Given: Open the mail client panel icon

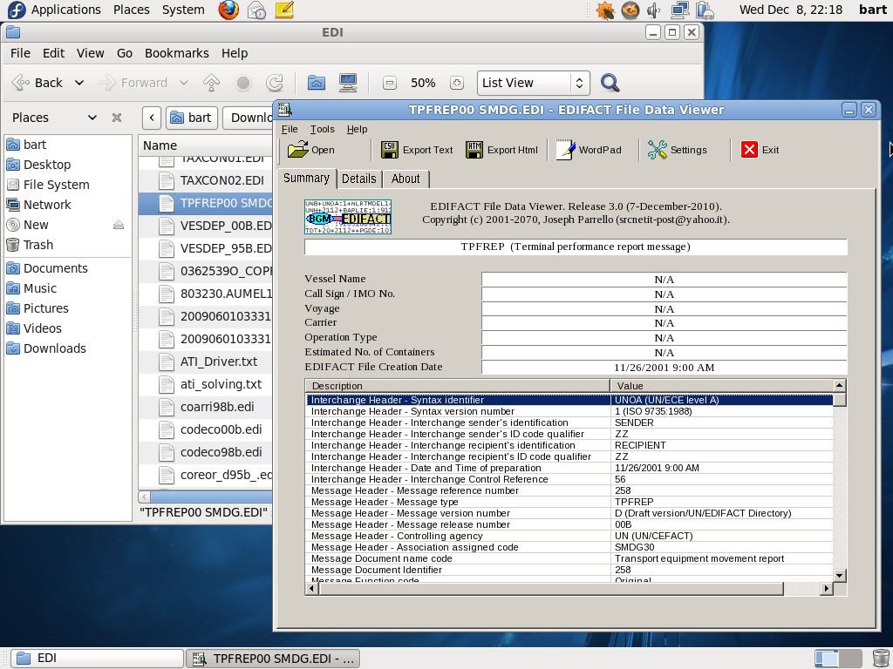Looking at the screenshot, I should point(257,10).
